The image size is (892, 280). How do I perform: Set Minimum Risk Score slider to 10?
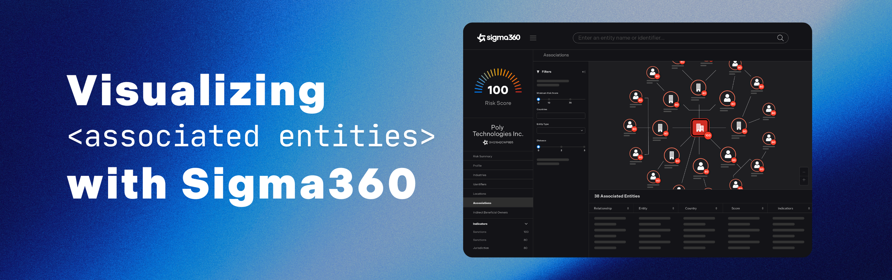(549, 99)
